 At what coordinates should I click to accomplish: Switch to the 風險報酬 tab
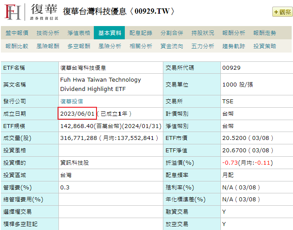pyautogui.click(x=48, y=46)
